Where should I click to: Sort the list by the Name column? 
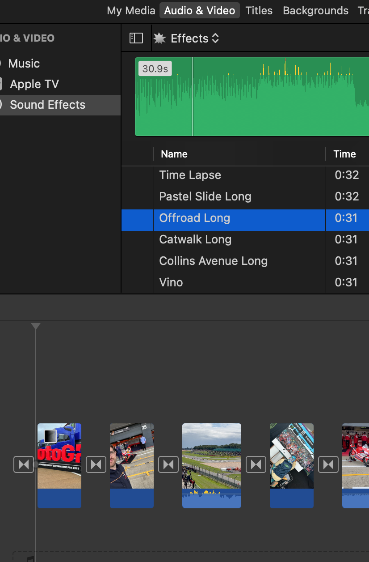[174, 154]
